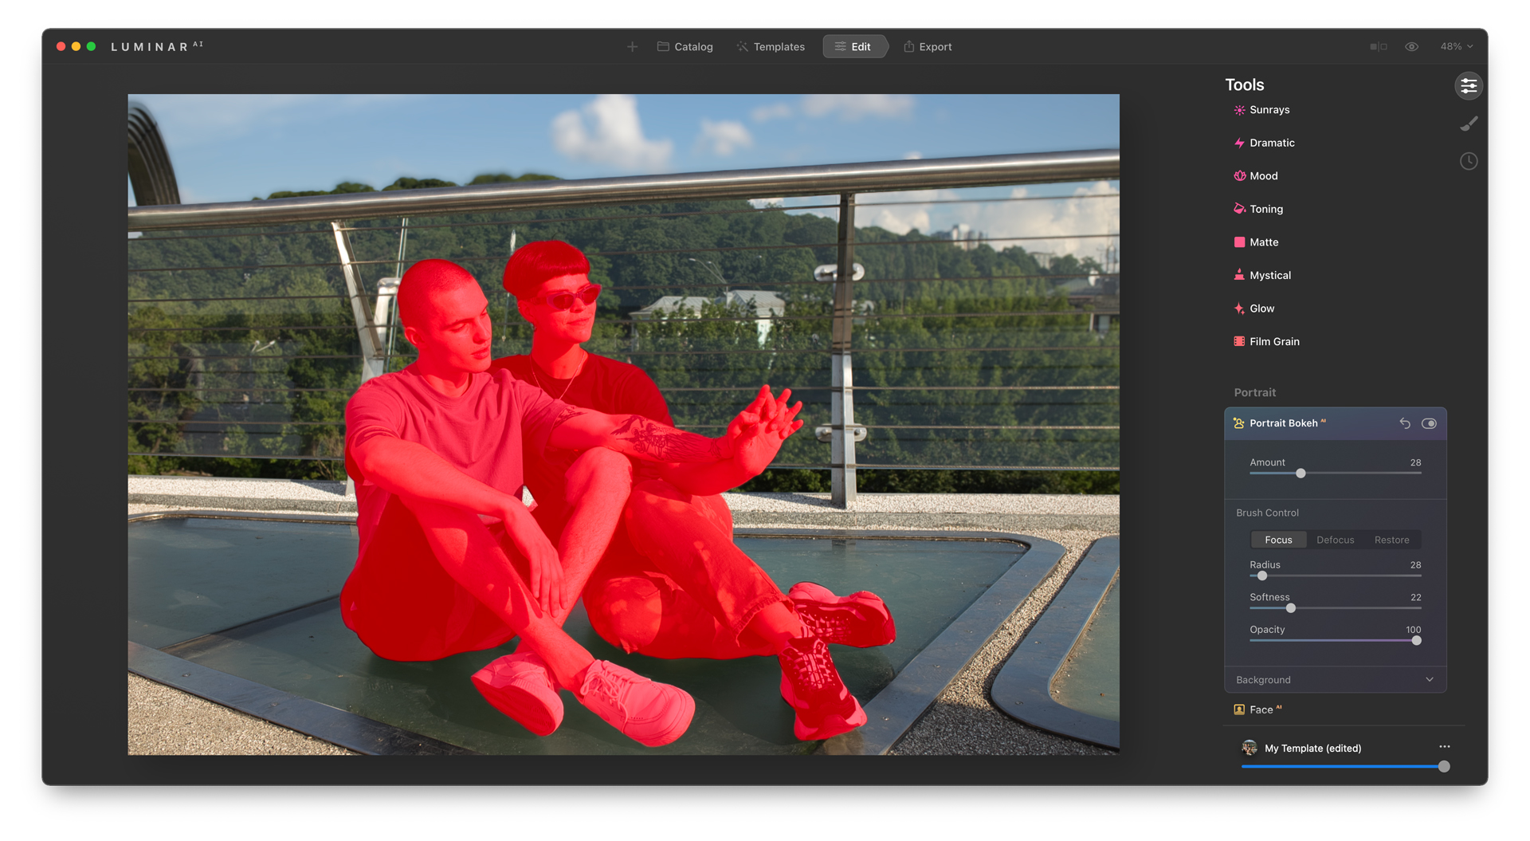Toggle Portrait Bokeh visibility switch
This screenshot has height=841, width=1530.
[1430, 423]
